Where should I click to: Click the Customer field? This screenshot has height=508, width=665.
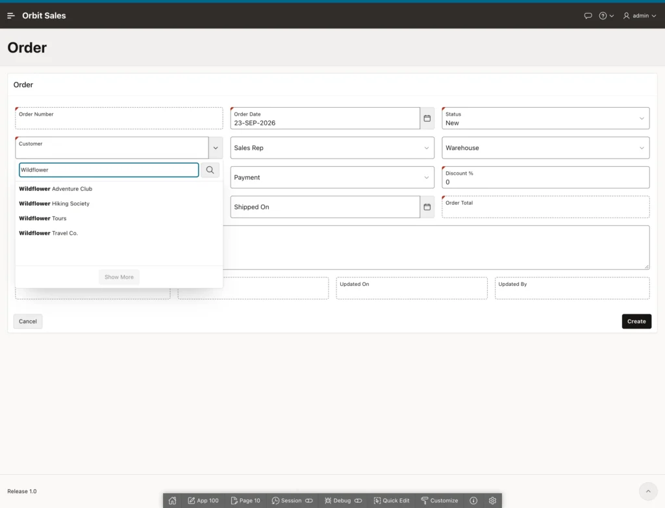[x=112, y=148]
